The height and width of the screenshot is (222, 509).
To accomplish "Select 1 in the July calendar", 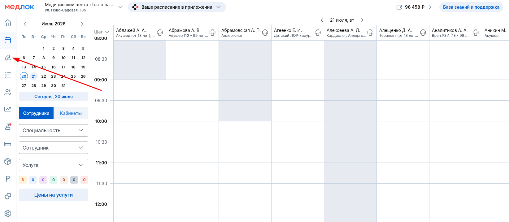I will (x=44, y=48).
